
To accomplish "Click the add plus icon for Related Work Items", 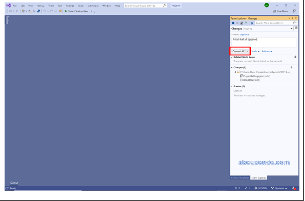I will pyautogui.click(x=295, y=57).
